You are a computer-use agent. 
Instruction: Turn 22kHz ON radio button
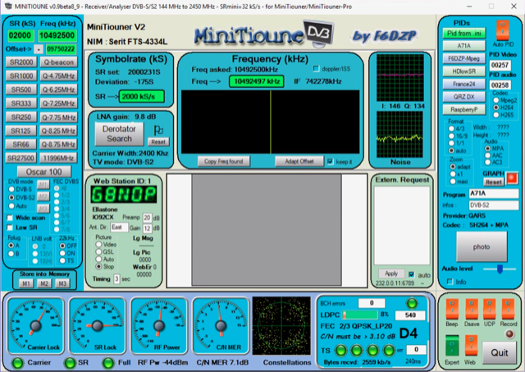click(x=62, y=253)
